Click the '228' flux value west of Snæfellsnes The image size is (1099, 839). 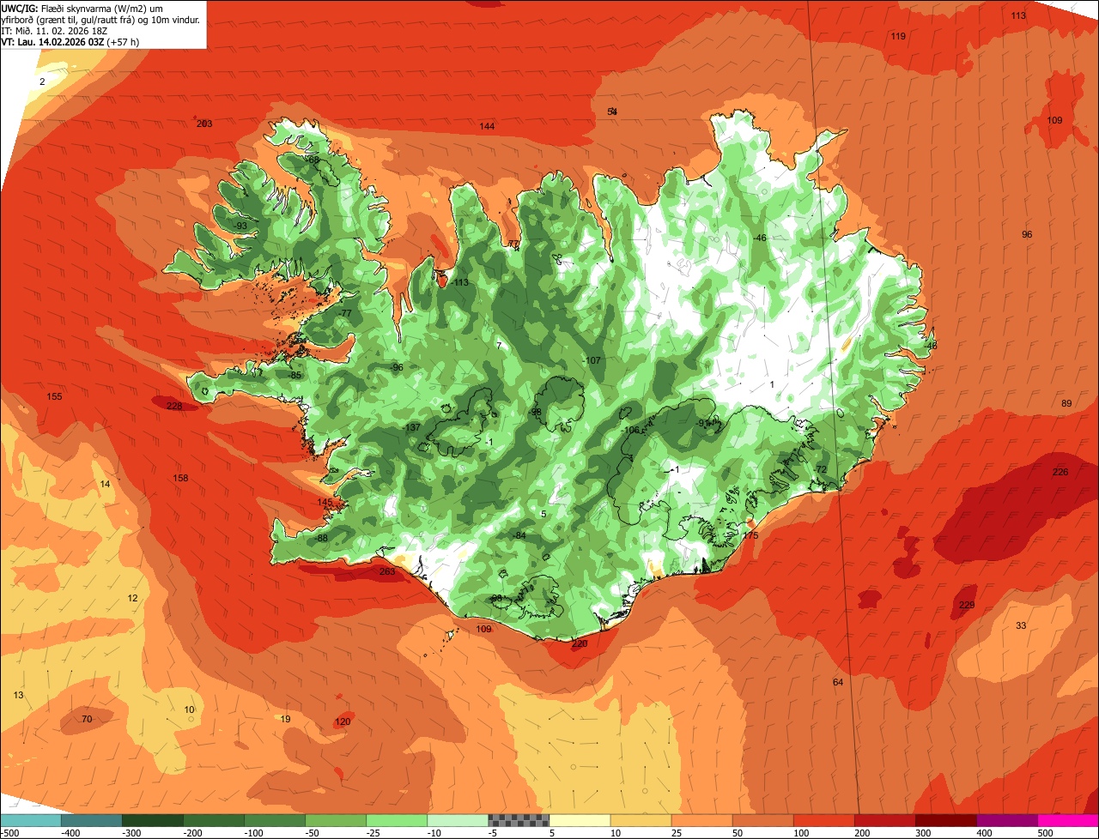pos(174,407)
